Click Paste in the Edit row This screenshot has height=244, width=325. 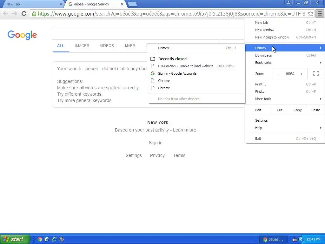316,110
